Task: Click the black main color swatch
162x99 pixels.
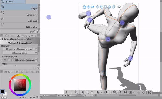Action: pos(2,91)
